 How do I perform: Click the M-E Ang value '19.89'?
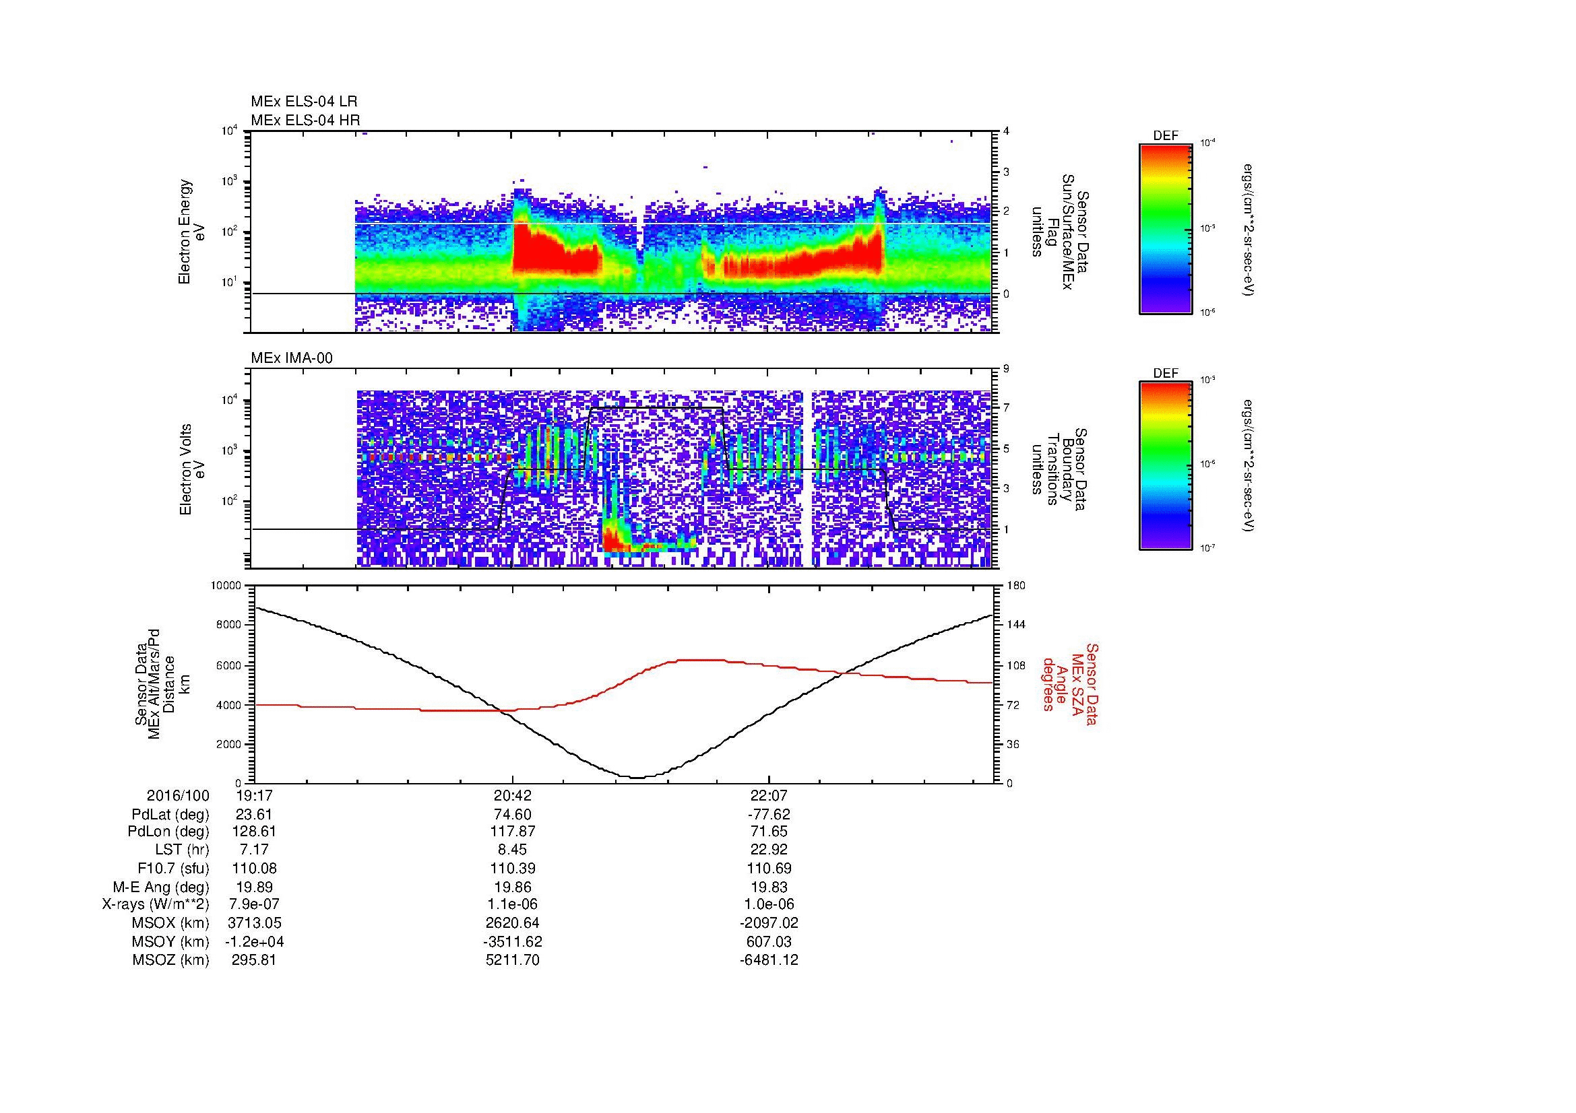255,887
